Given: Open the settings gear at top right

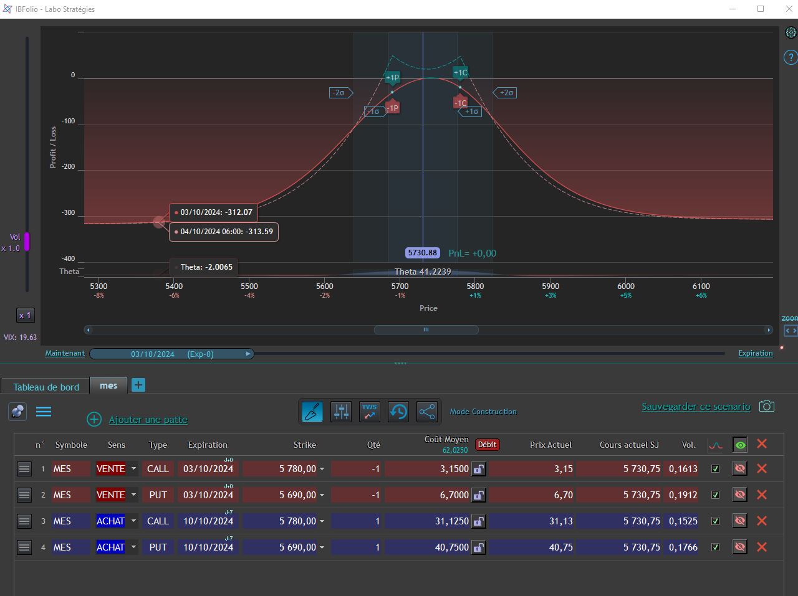Looking at the screenshot, I should tap(791, 33).
